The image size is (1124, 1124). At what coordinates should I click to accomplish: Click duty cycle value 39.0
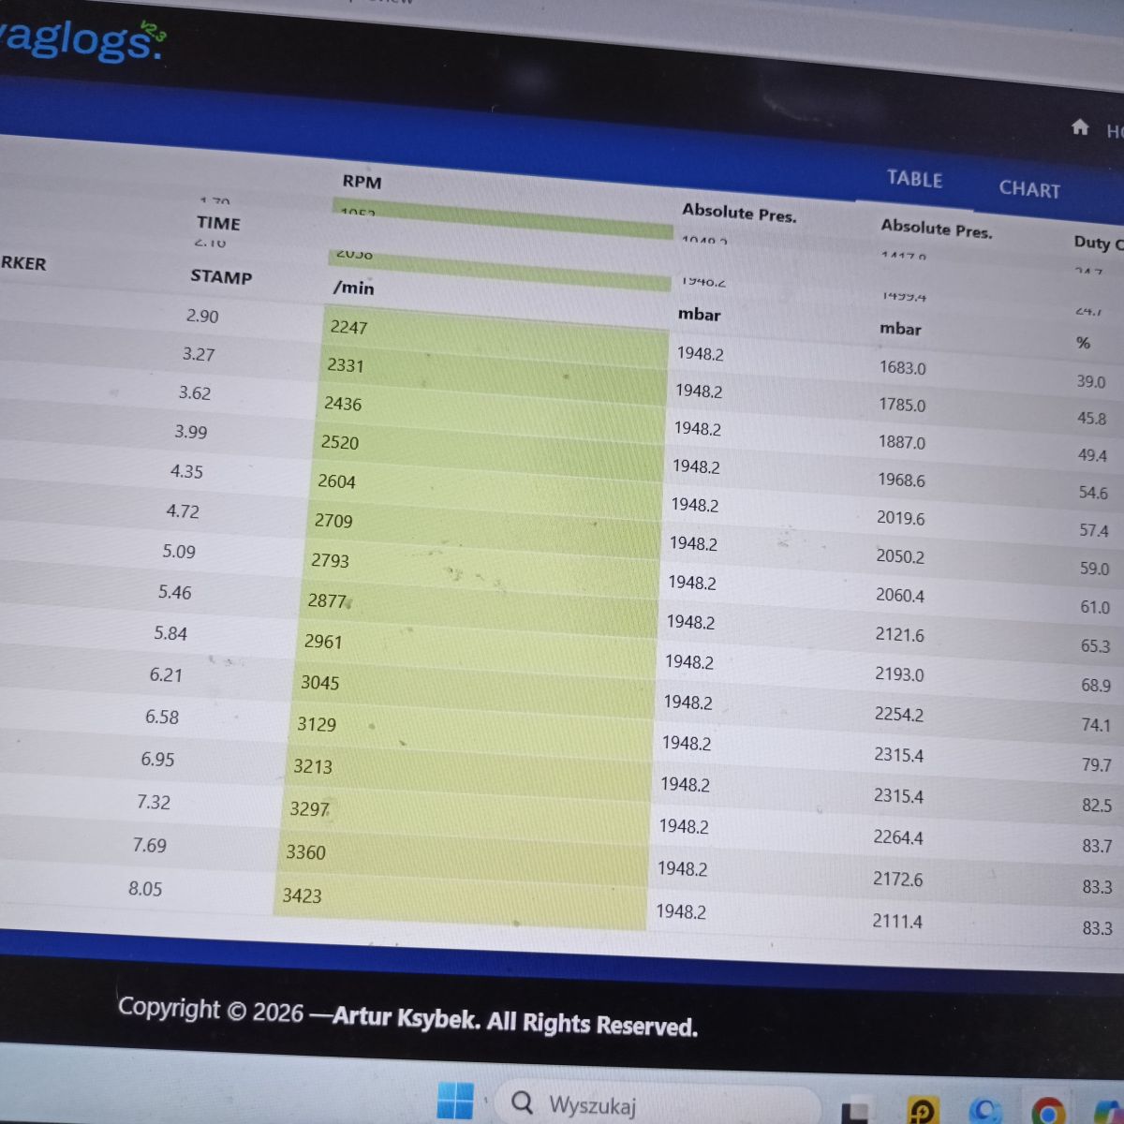coord(1091,381)
